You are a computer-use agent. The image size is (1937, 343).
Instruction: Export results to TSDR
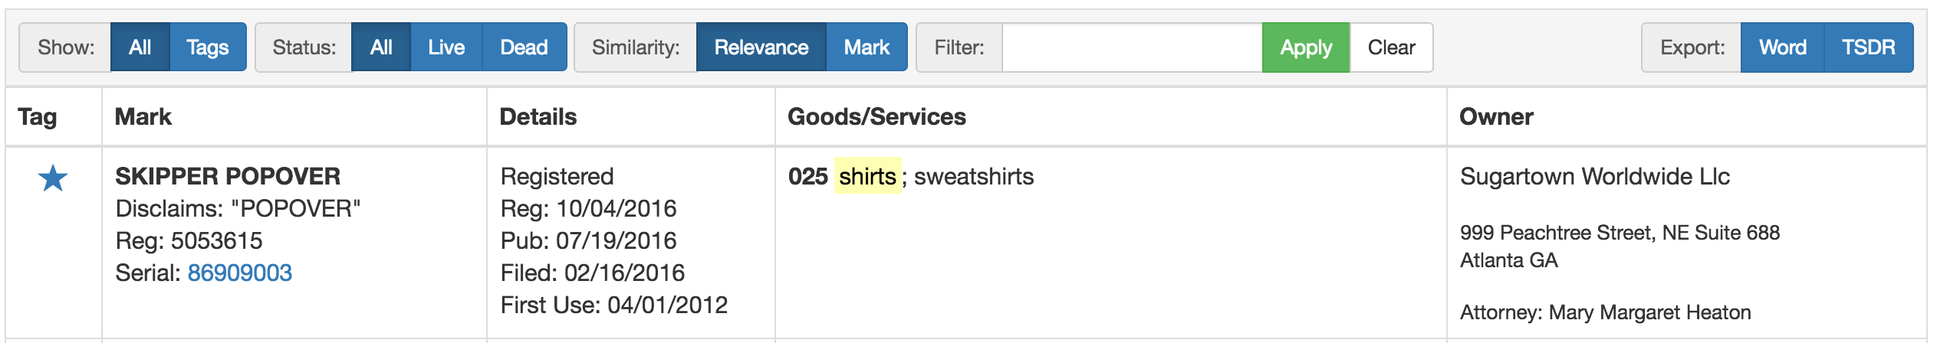[x=1868, y=47]
